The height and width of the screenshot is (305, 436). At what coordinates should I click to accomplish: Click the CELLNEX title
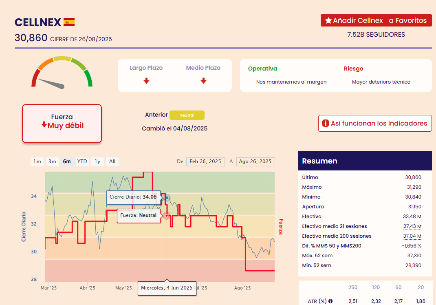coord(38,22)
